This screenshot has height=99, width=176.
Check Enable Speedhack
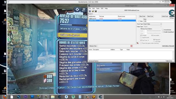coord(163,32)
